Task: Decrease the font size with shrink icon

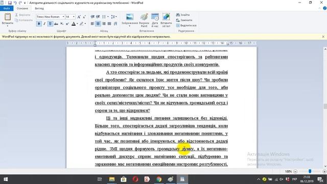Action: tap(84, 17)
